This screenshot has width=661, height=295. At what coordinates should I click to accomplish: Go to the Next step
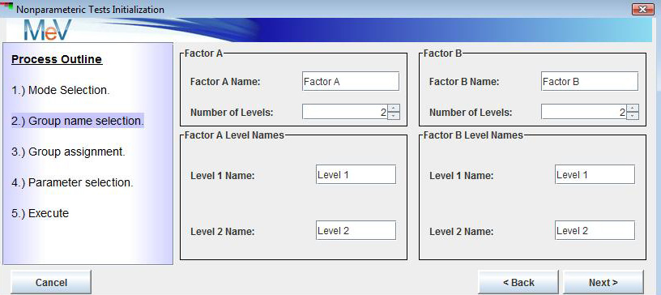[603, 282]
